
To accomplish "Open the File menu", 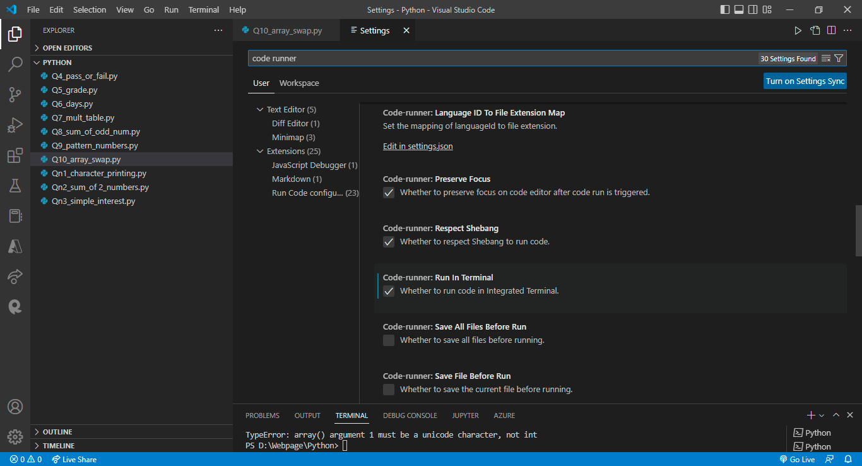I will 33,9.
